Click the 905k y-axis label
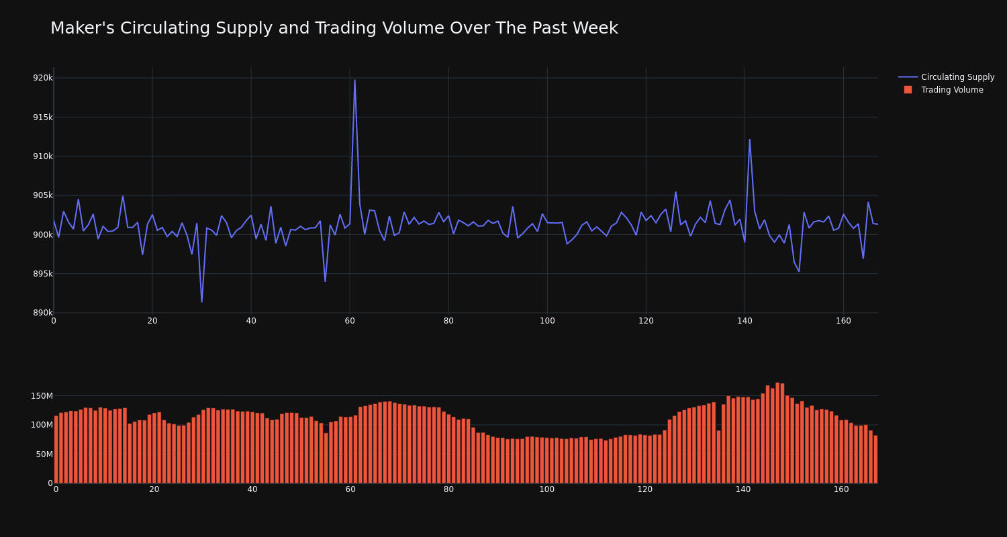Image resolution: width=1007 pixels, height=537 pixels. coord(42,195)
